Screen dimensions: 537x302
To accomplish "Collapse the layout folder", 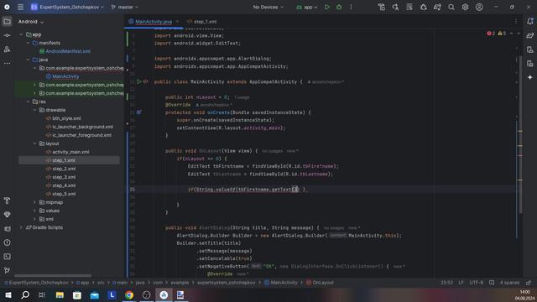I will pyautogui.click(x=34, y=143).
